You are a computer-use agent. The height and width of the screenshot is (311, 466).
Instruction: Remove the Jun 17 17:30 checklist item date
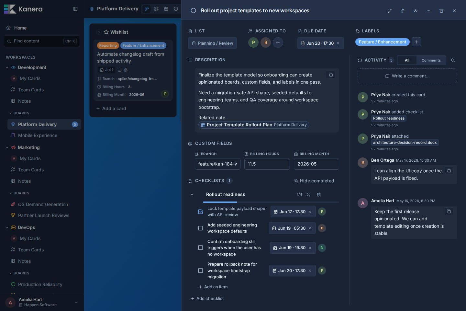click(310, 212)
